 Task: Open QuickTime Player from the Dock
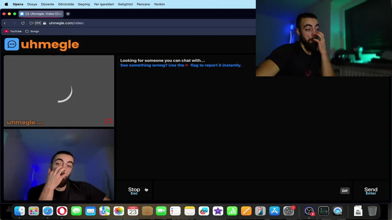pyautogui.click(x=338, y=211)
